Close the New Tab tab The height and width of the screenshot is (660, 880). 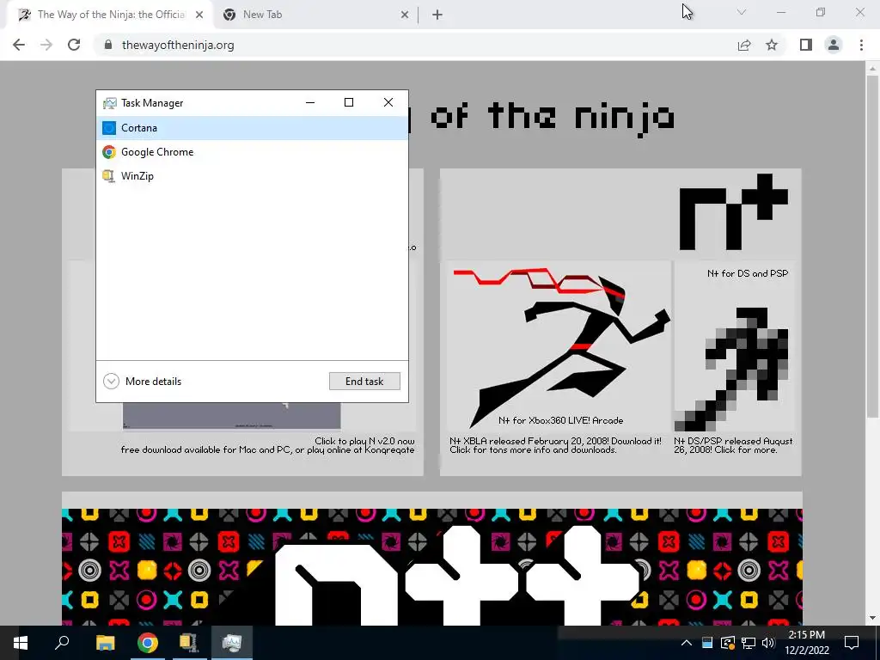405,15
